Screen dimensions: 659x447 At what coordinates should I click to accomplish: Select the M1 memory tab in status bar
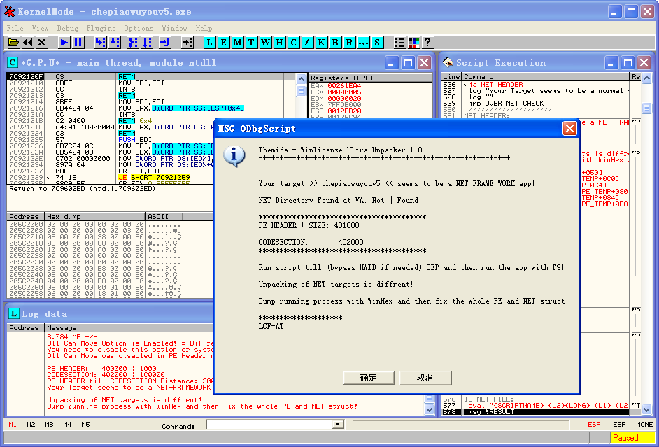13,425
